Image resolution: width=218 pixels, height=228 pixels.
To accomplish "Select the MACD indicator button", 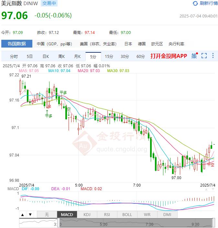I will click(67, 215).
